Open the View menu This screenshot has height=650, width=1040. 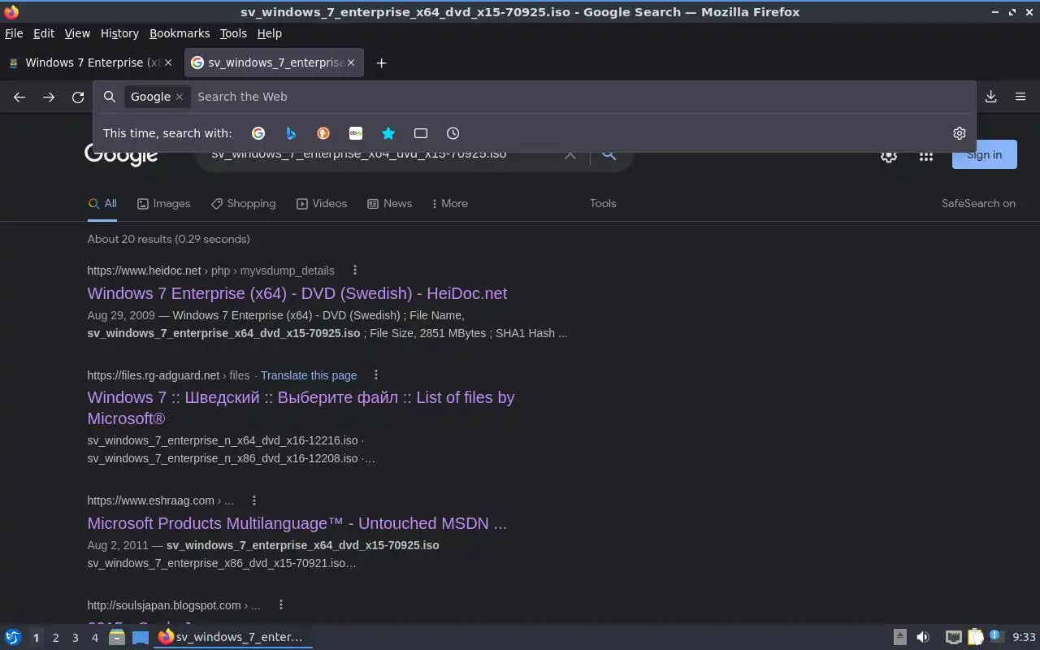pos(77,33)
